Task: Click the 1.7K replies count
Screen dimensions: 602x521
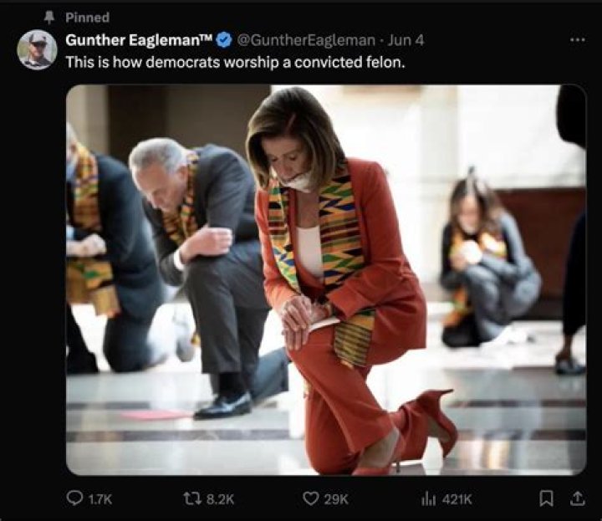Action: coord(99,498)
